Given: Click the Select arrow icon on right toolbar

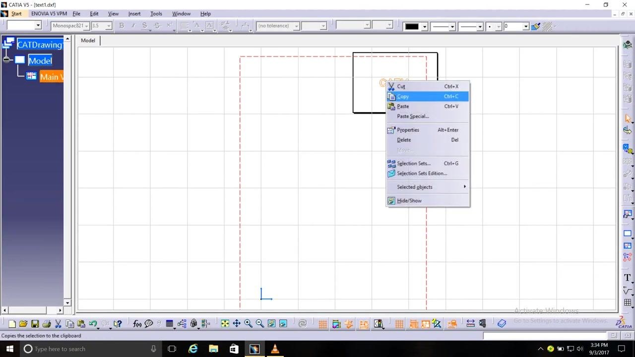Looking at the screenshot, I should (x=628, y=119).
